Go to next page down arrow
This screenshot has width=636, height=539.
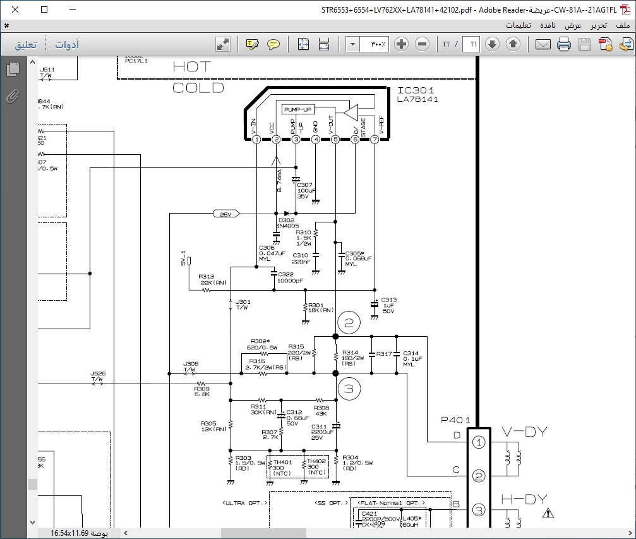[x=492, y=44]
